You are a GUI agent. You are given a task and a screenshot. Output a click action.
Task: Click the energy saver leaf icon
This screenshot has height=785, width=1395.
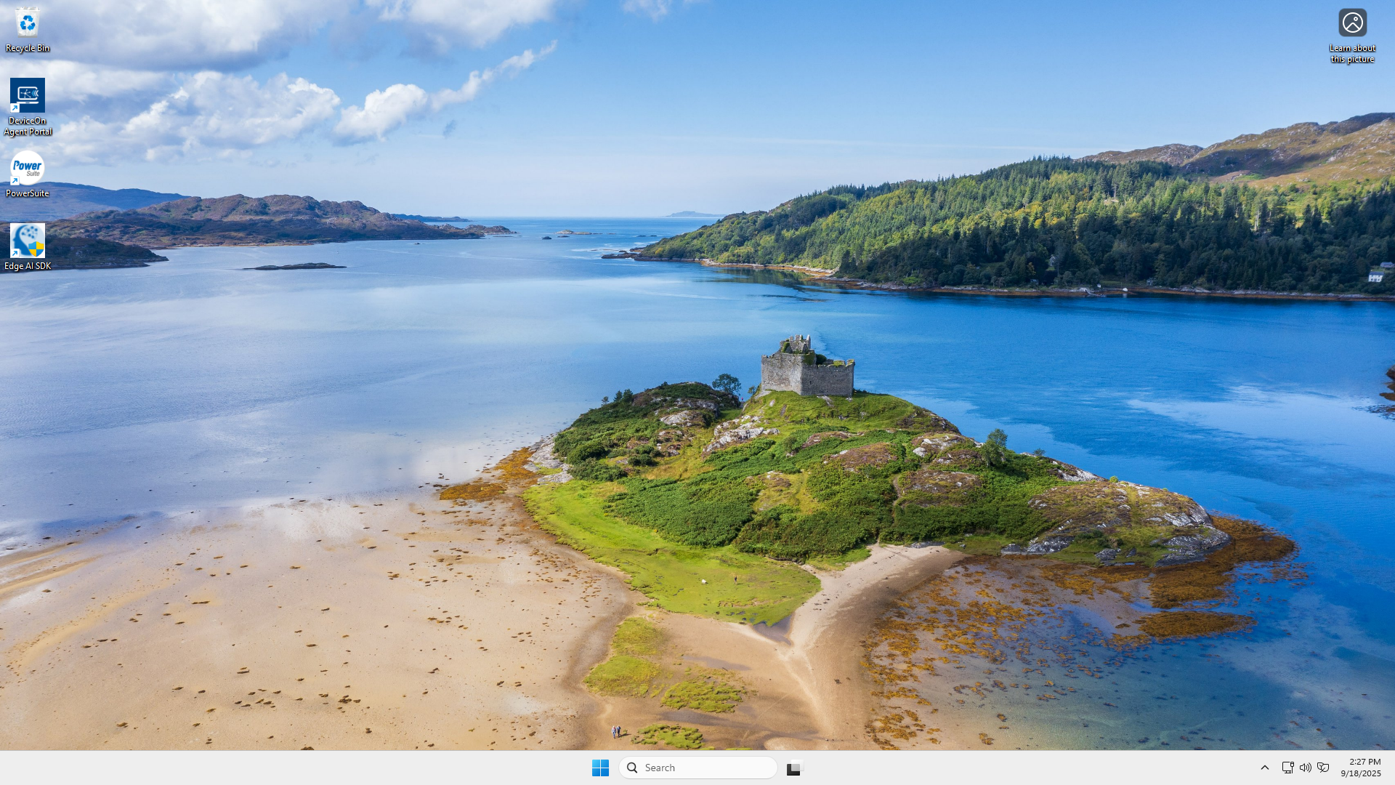1323,768
